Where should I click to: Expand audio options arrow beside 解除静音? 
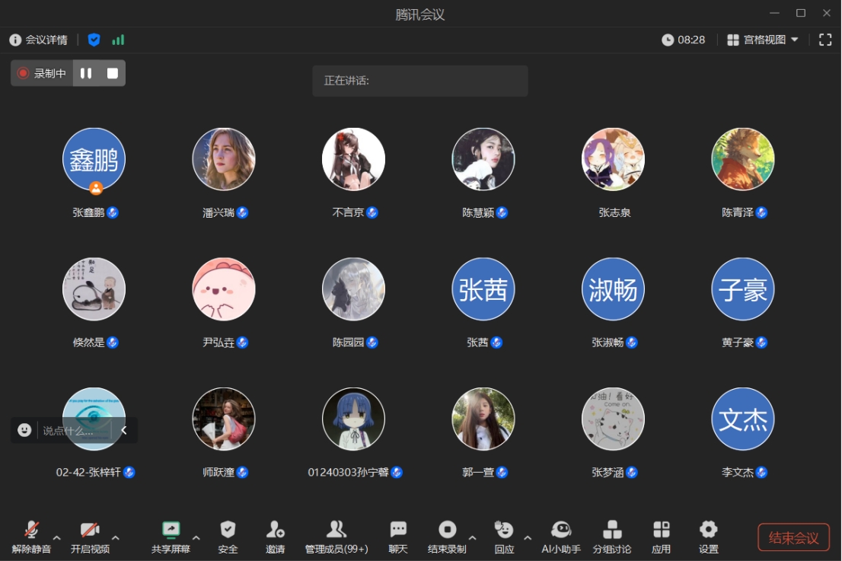click(x=57, y=538)
